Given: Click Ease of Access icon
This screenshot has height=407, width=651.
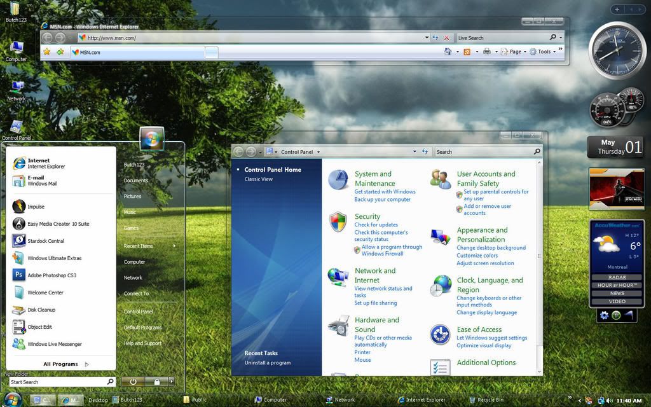Looking at the screenshot, I should click(x=440, y=335).
